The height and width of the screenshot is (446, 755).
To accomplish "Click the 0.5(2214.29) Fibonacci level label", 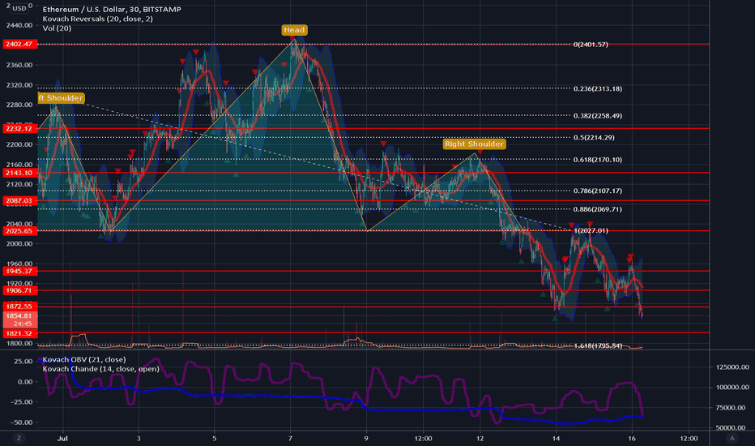I will 594,137.
